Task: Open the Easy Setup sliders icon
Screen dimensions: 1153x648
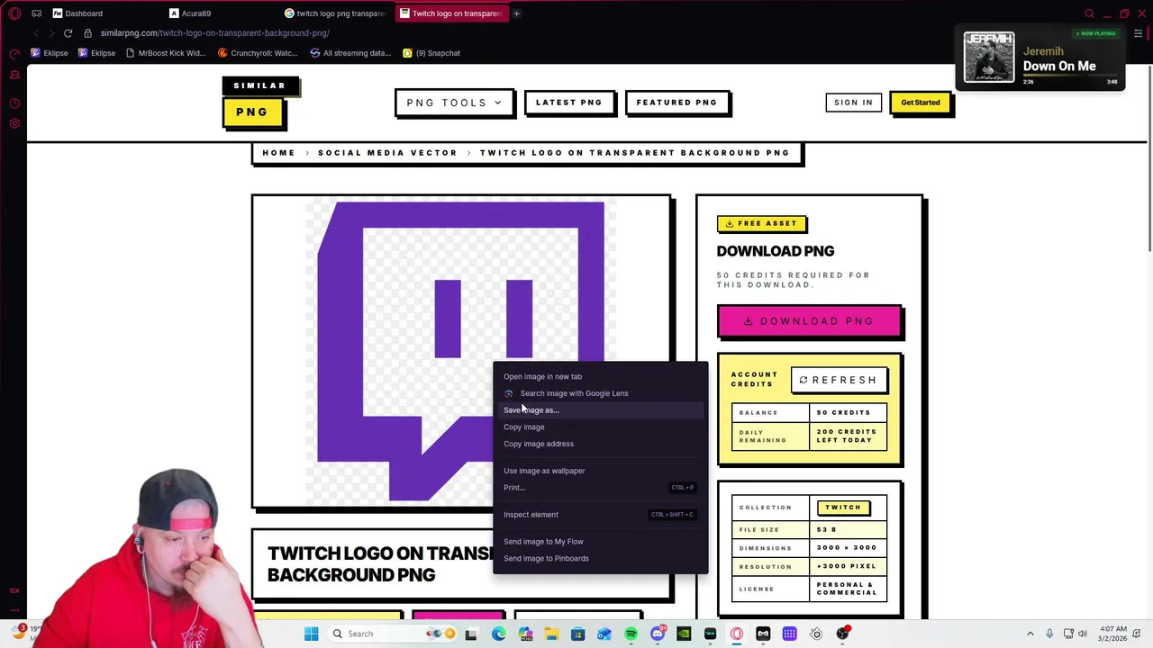Action: pos(1139,33)
